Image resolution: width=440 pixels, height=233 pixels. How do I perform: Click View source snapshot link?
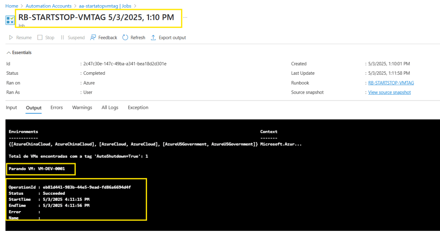pyautogui.click(x=389, y=92)
